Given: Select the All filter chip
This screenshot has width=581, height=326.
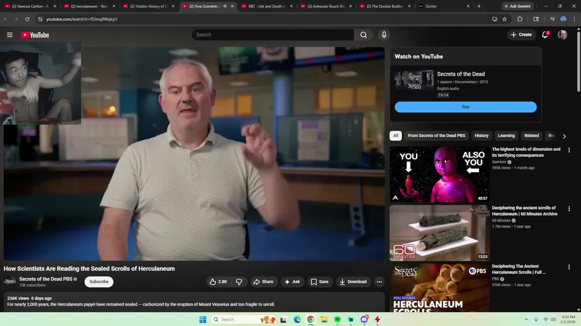Looking at the screenshot, I should tap(395, 135).
